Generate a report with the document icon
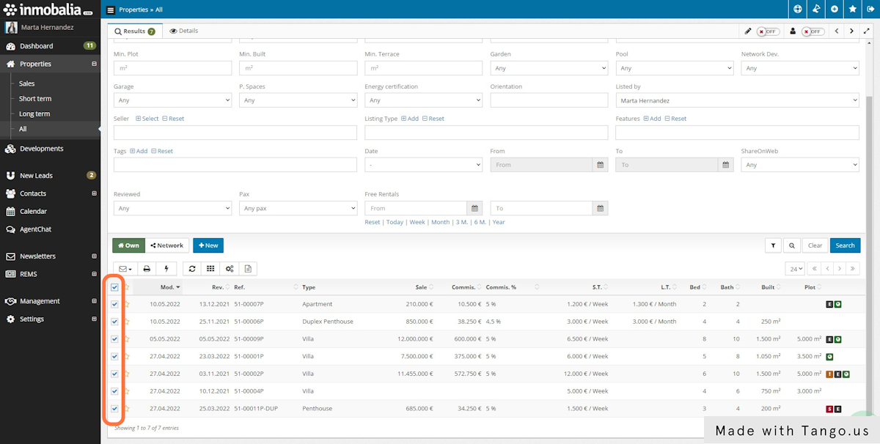880x444 pixels. (247, 268)
